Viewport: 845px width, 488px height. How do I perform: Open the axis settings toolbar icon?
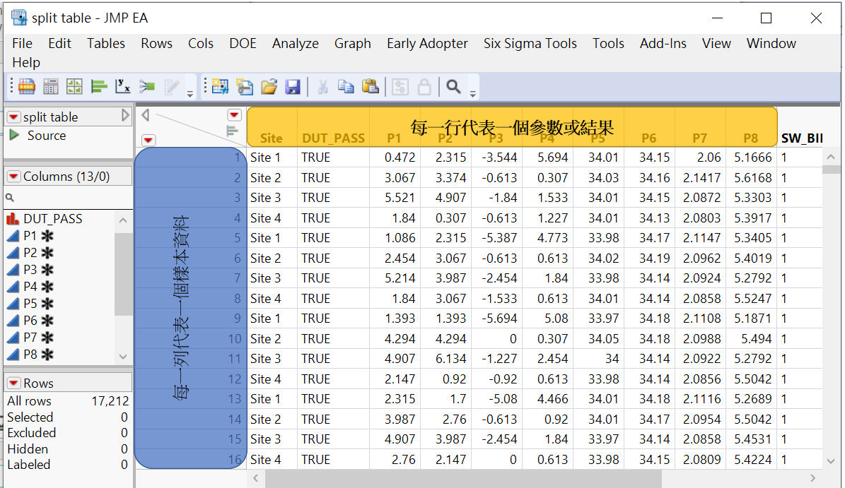tap(122, 86)
